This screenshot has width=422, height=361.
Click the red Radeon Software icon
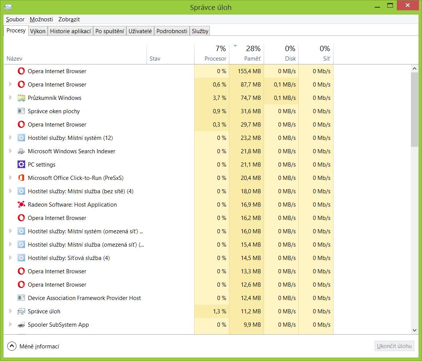[21, 205]
